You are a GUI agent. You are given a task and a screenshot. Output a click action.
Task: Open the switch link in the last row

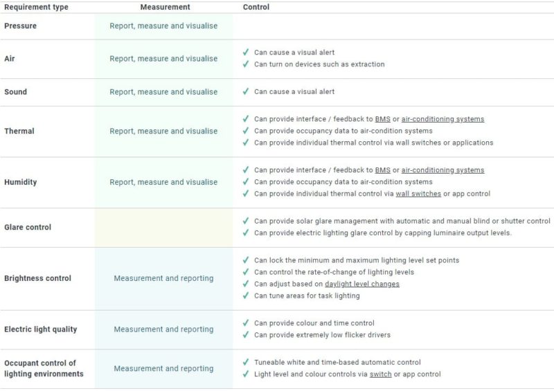[x=380, y=374]
